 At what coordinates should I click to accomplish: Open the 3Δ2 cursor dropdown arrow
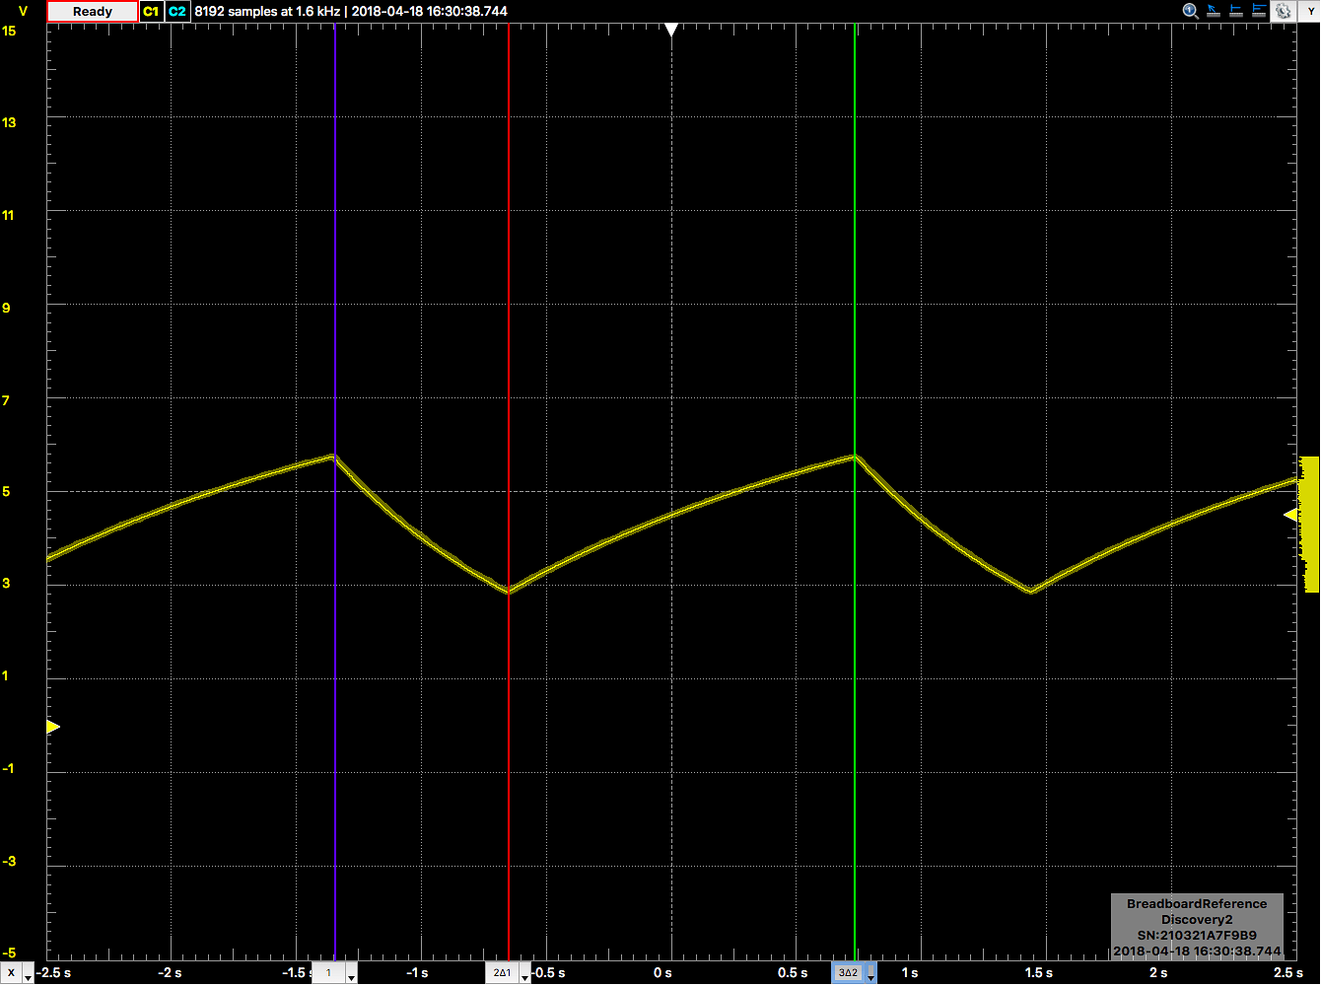click(x=871, y=974)
